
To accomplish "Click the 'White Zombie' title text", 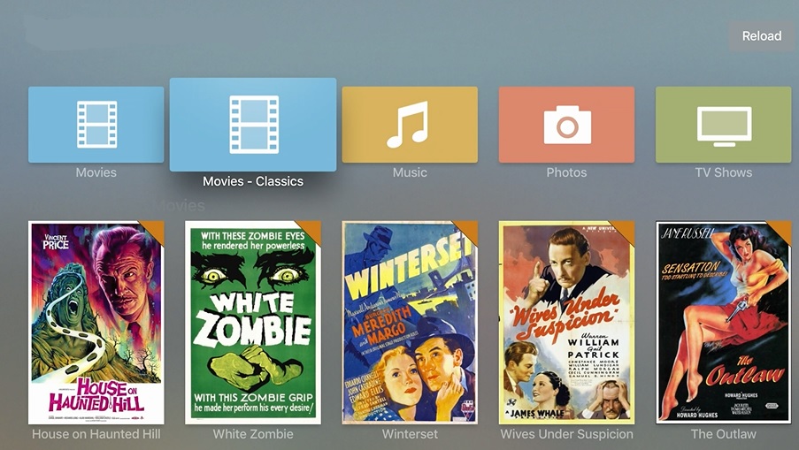I will click(x=253, y=434).
